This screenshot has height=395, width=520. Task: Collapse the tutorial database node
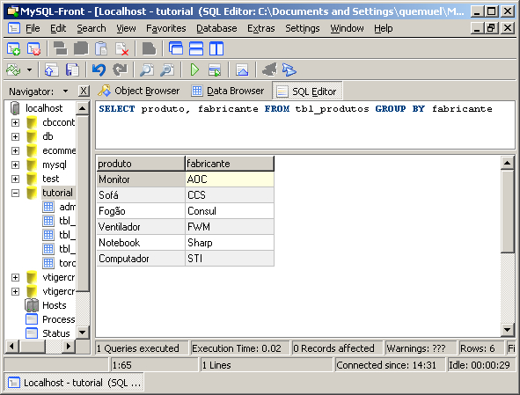15,193
